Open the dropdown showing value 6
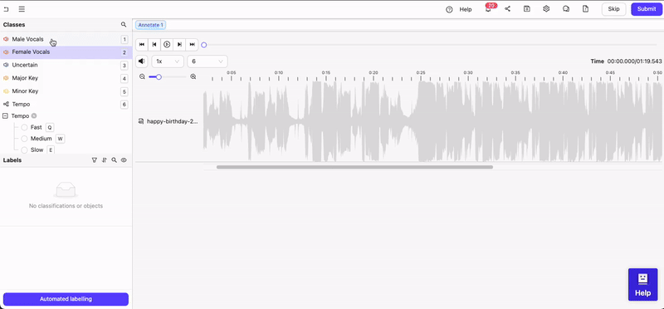This screenshot has height=309, width=664. 207,61
